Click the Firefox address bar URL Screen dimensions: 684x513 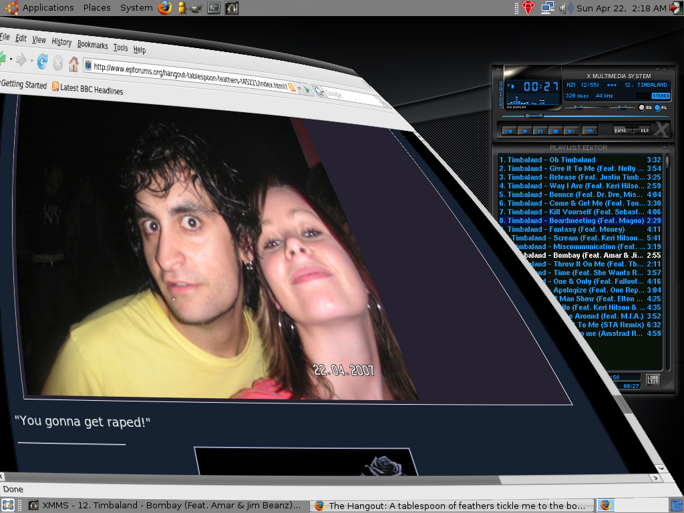190,76
